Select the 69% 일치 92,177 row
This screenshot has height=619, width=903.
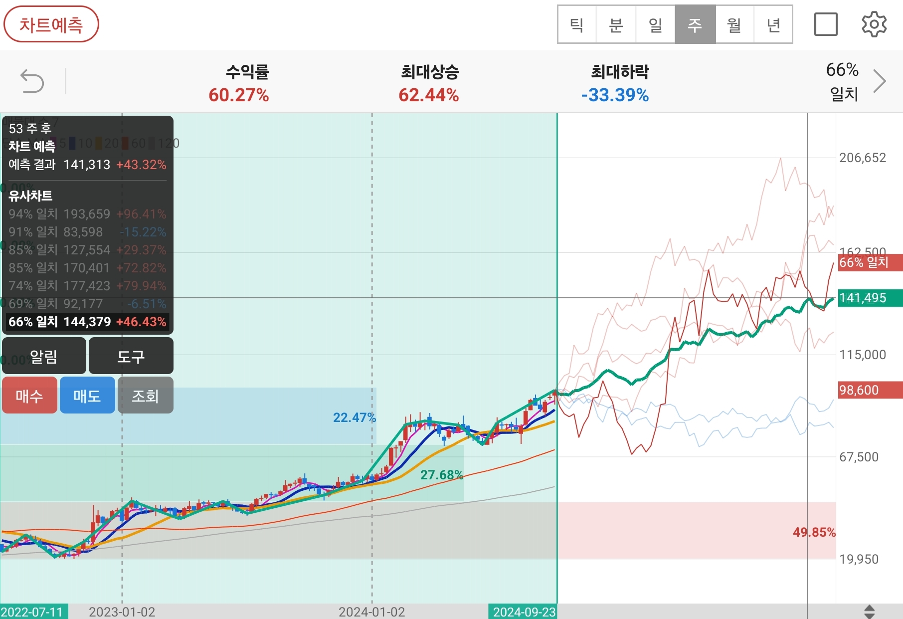point(87,304)
